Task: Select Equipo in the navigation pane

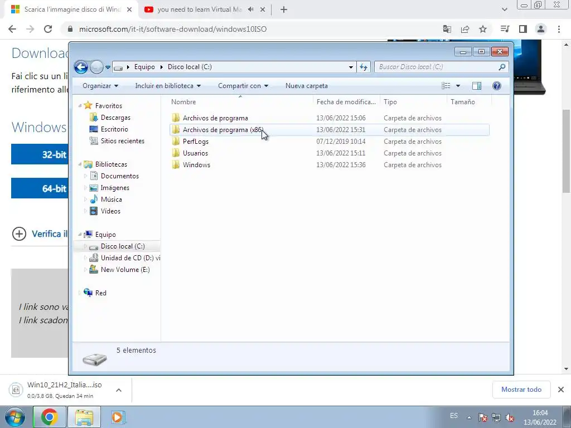Action: pyautogui.click(x=105, y=235)
